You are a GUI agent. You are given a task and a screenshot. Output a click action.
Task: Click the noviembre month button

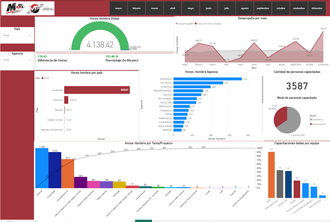(x=299, y=8)
